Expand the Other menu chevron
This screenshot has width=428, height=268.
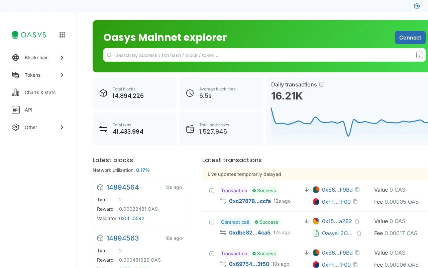[x=62, y=127]
